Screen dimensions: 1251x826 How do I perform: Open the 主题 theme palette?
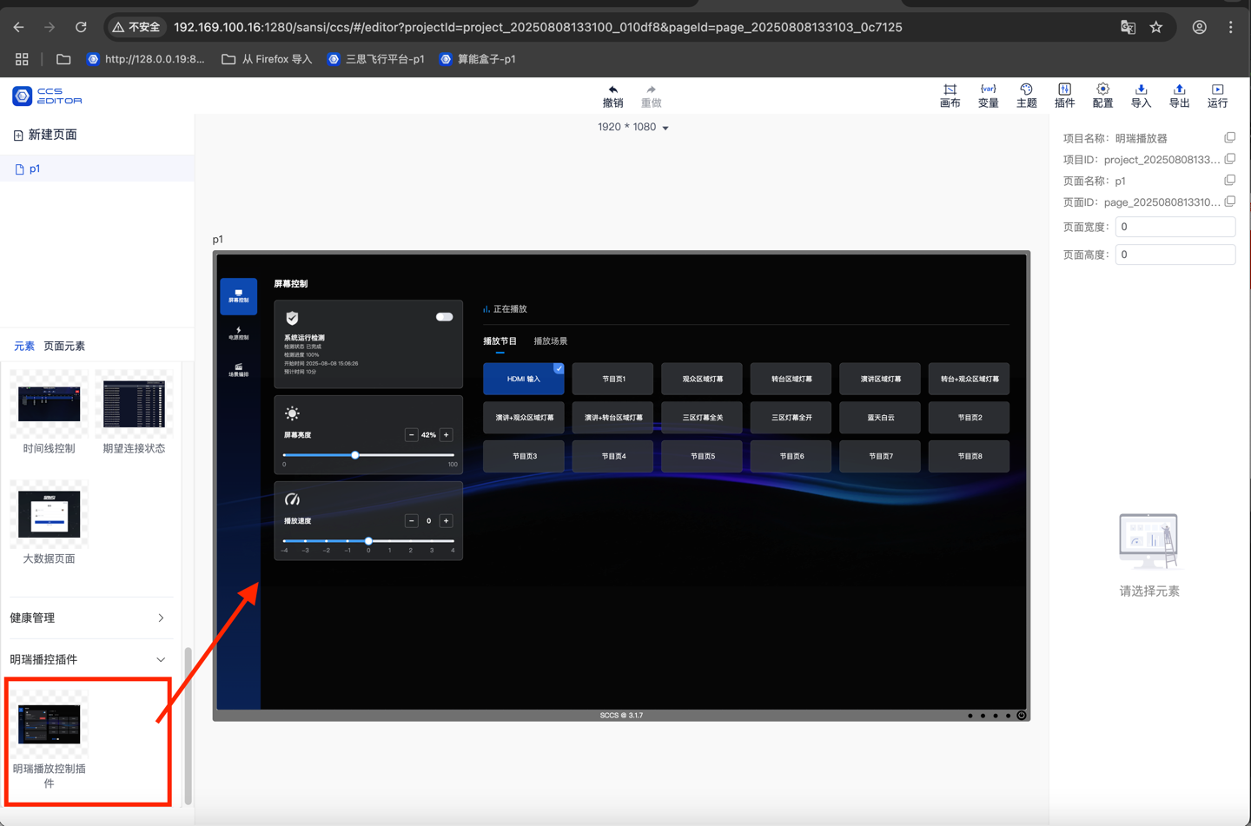pyautogui.click(x=1026, y=96)
